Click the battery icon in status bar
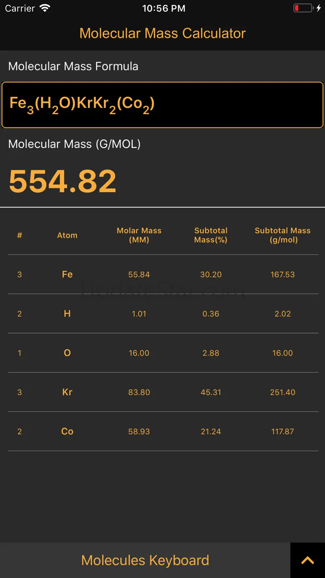 tap(303, 8)
